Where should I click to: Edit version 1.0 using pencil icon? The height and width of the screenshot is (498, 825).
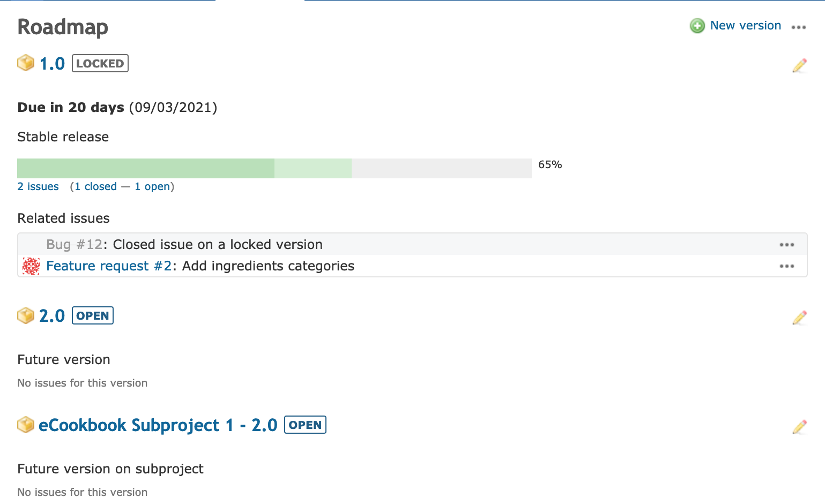point(799,65)
